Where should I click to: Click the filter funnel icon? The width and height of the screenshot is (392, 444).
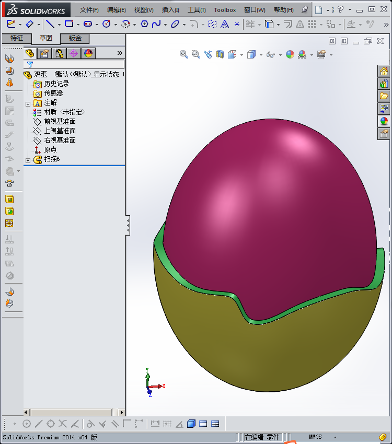pyautogui.click(x=30, y=64)
